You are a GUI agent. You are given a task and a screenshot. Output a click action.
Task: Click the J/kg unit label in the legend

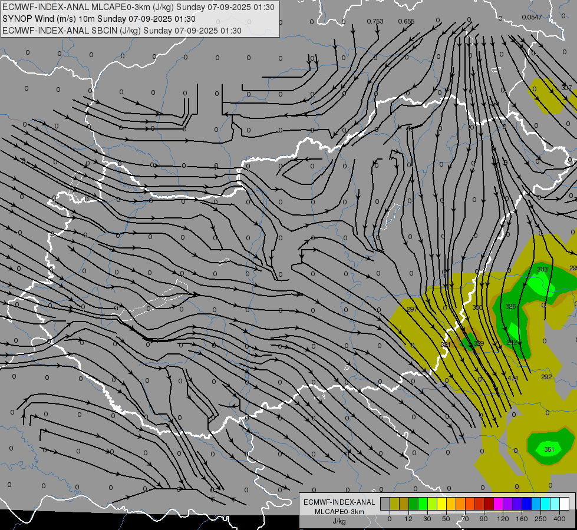pos(339,522)
